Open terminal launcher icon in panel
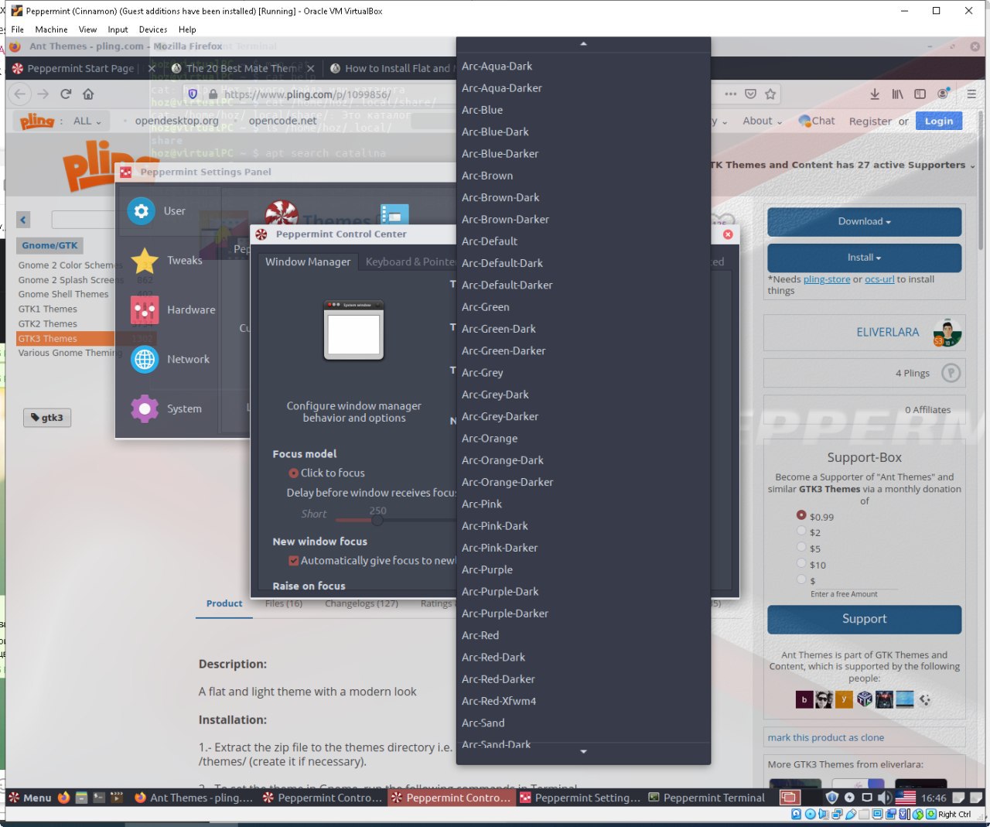990x827 pixels. click(x=99, y=798)
